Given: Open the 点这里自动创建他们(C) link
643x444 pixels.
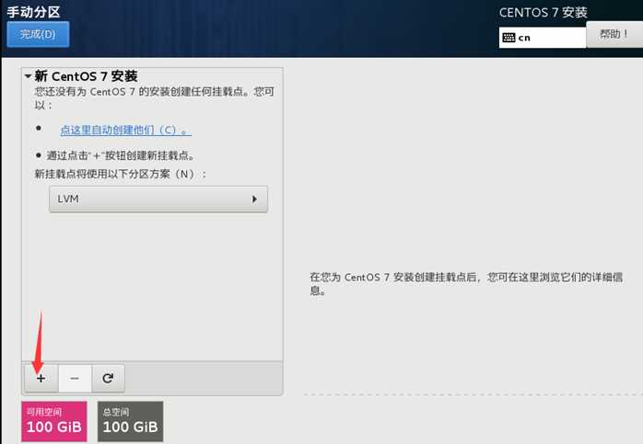Looking at the screenshot, I should click(125, 131).
